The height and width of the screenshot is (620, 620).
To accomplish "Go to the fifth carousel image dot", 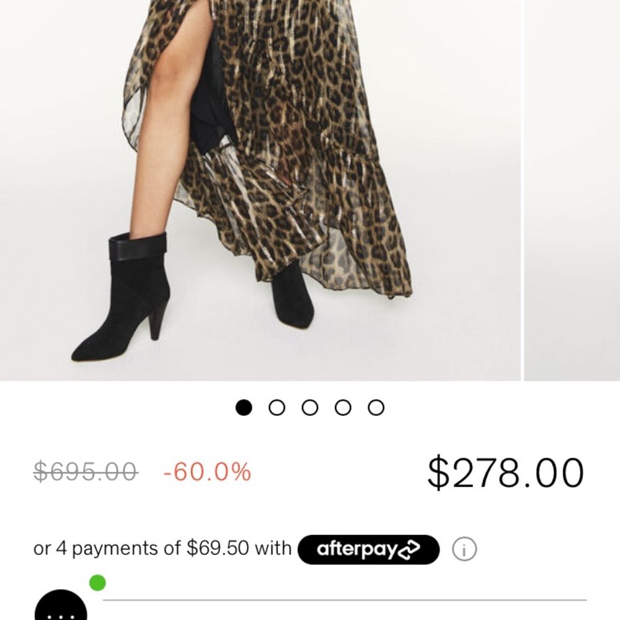I will point(376,407).
